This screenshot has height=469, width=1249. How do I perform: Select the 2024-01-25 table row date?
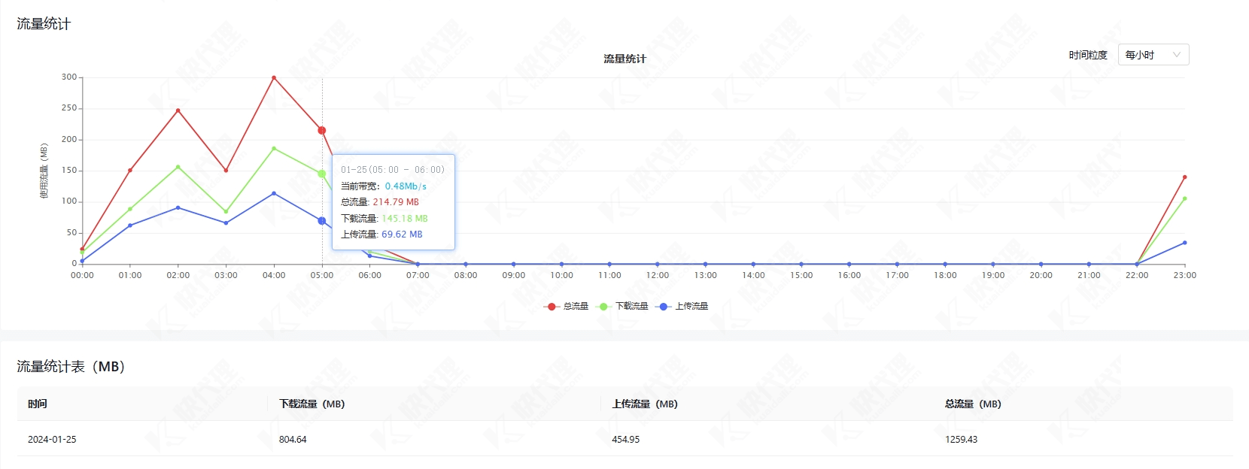52,440
